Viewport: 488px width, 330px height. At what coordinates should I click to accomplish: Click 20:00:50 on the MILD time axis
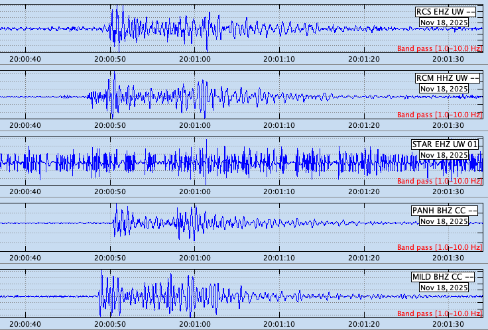[110, 324]
